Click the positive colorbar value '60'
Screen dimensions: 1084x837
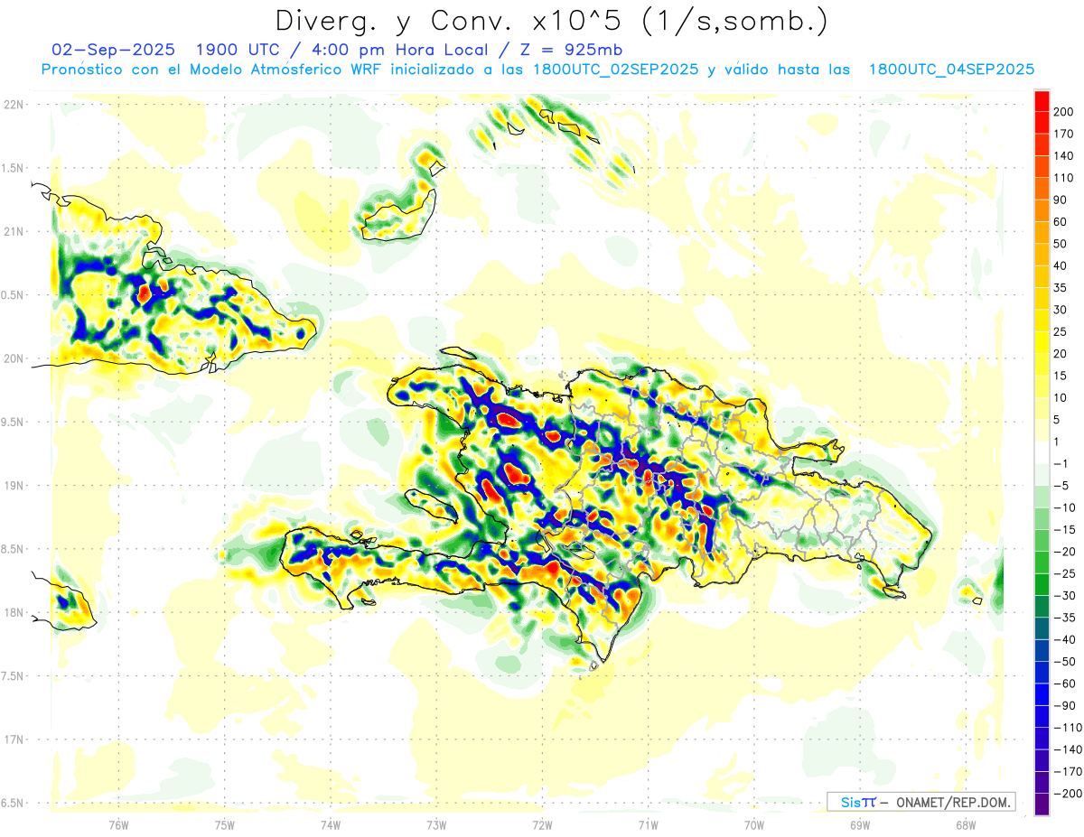pos(1060,222)
